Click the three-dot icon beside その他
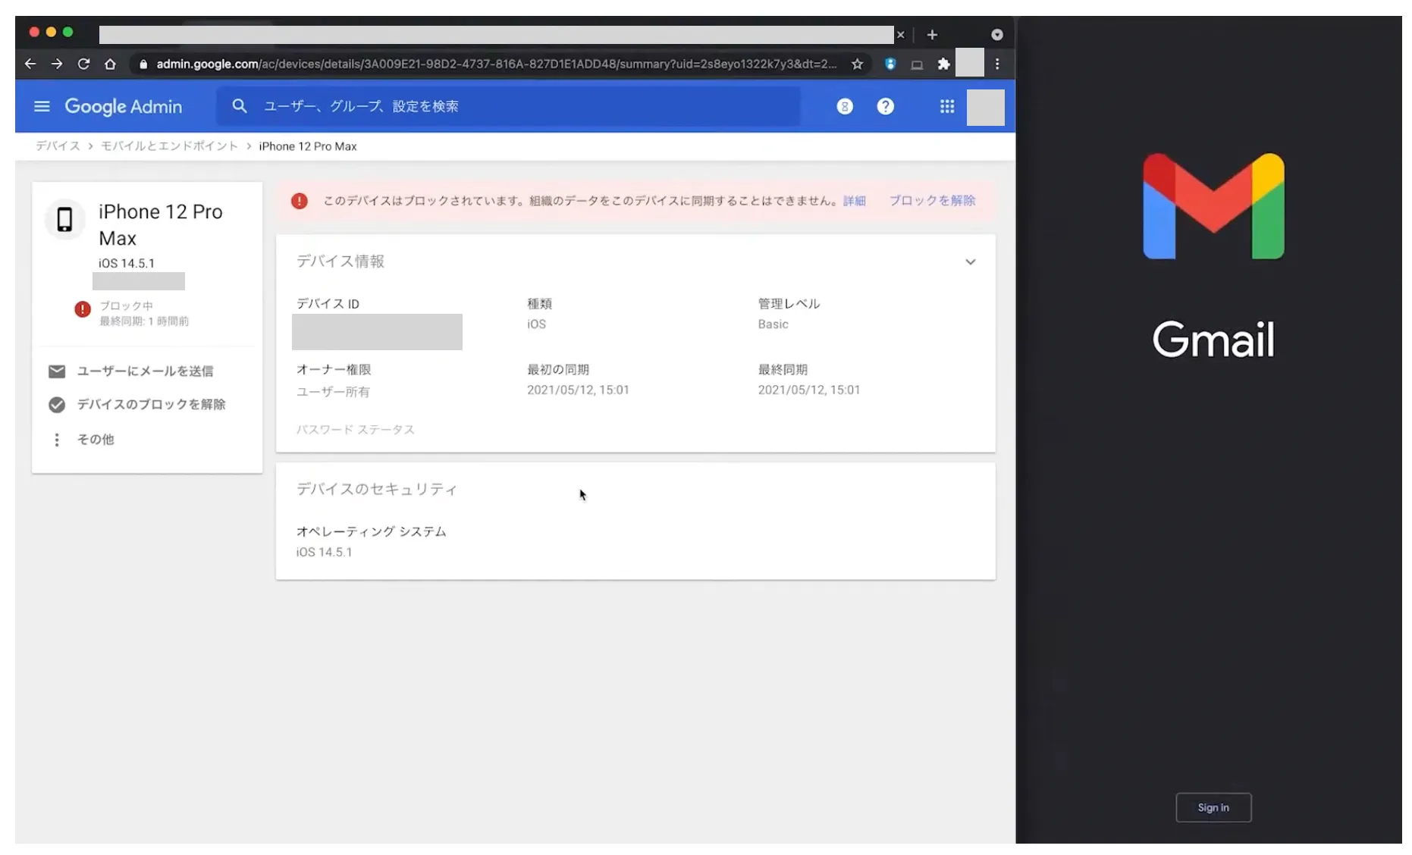1412x855 pixels. point(57,440)
